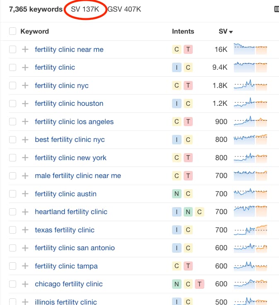The height and width of the screenshot is (305, 279).
Task: Click the columns icon at the top right
Action: click(x=277, y=9)
